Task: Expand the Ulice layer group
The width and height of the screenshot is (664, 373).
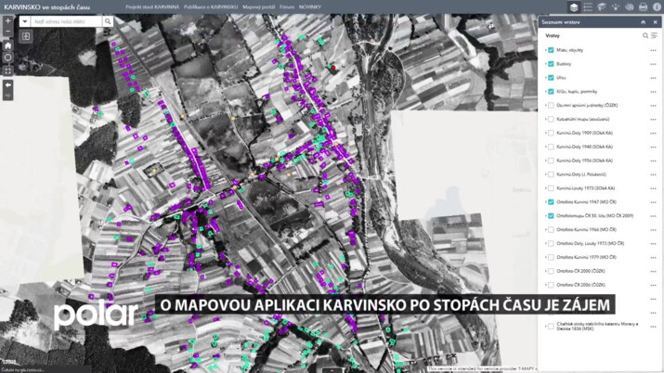Action: click(x=545, y=77)
